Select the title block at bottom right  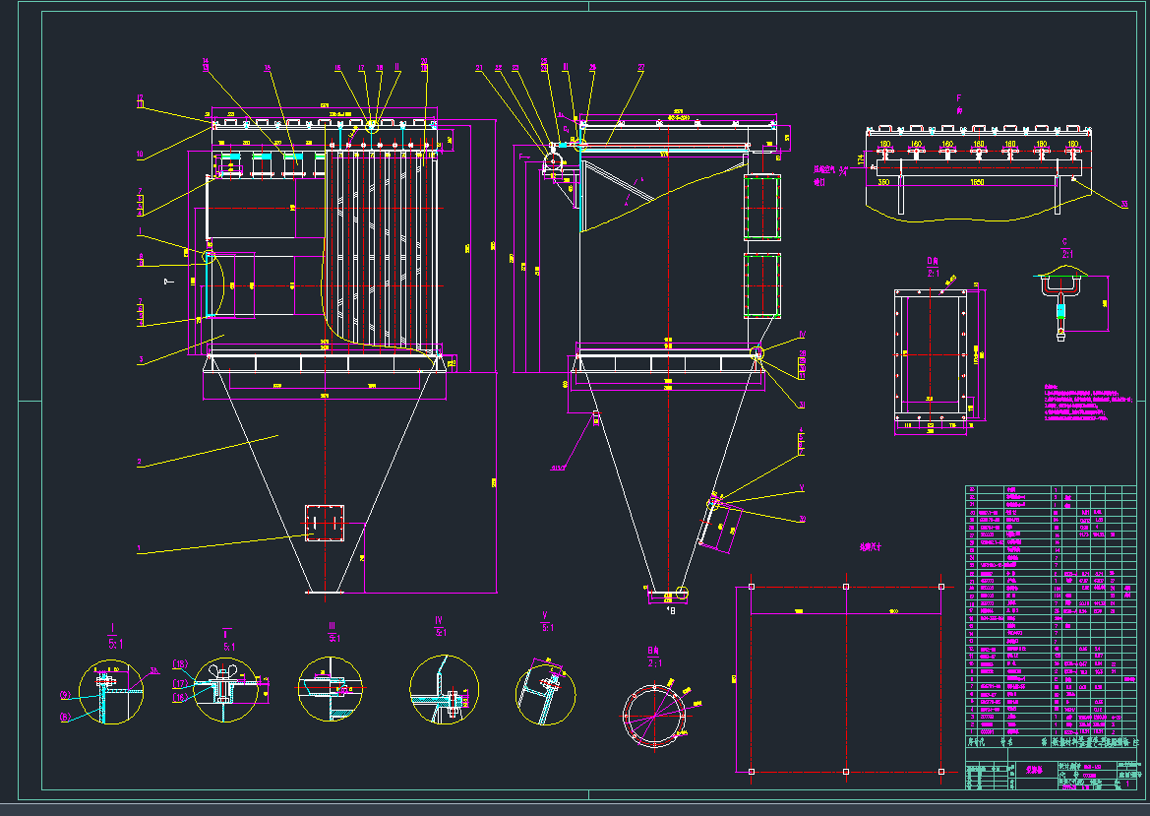(x=1051, y=769)
